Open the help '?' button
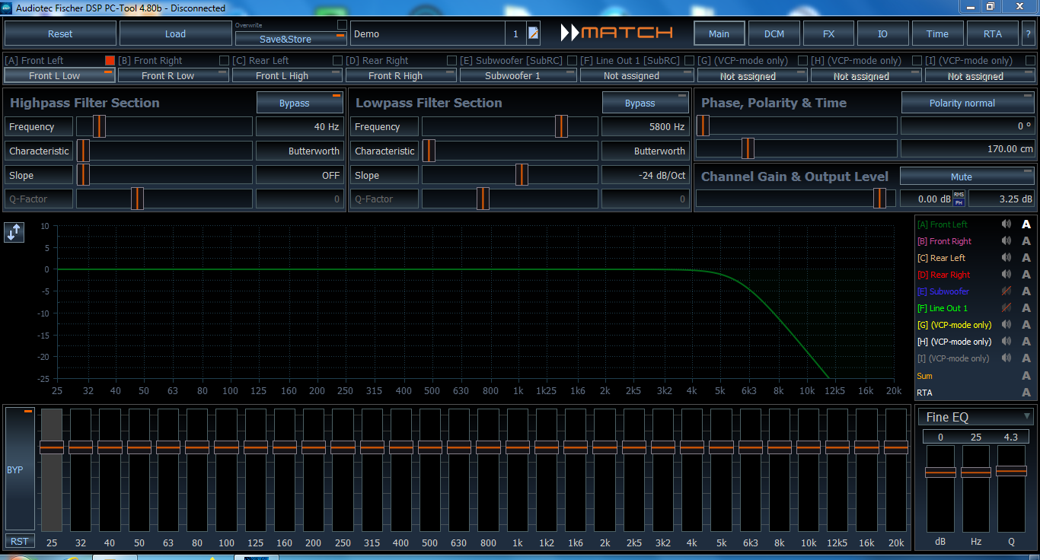The width and height of the screenshot is (1040, 560). click(1028, 33)
